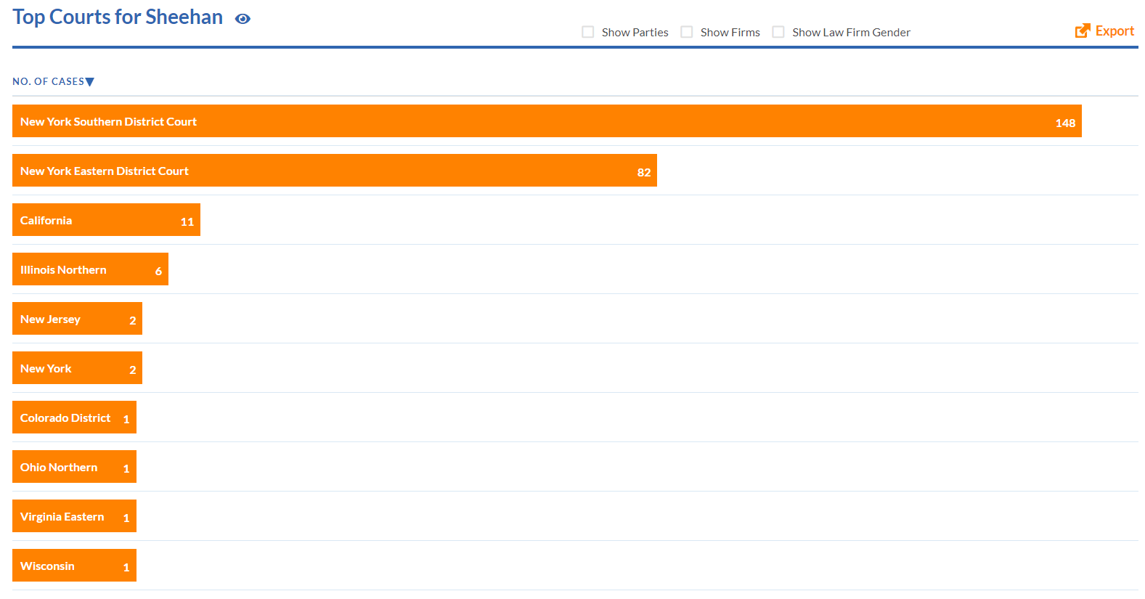
Task: Choose the New York bar with 2 cases
Action: tap(77, 368)
